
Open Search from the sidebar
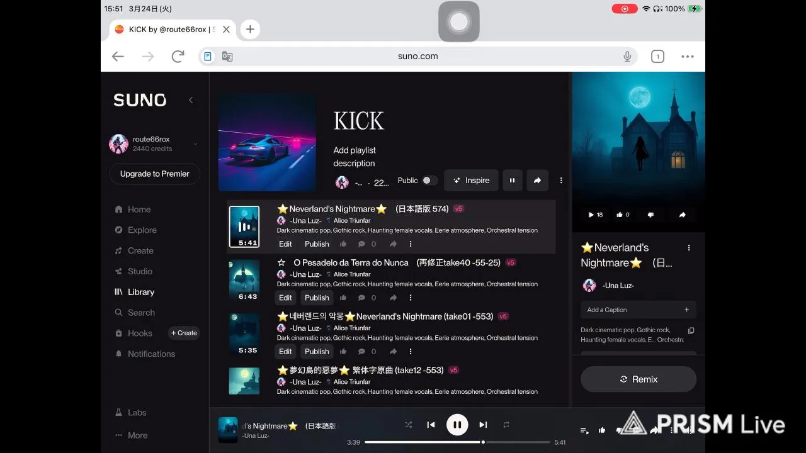coord(134,313)
